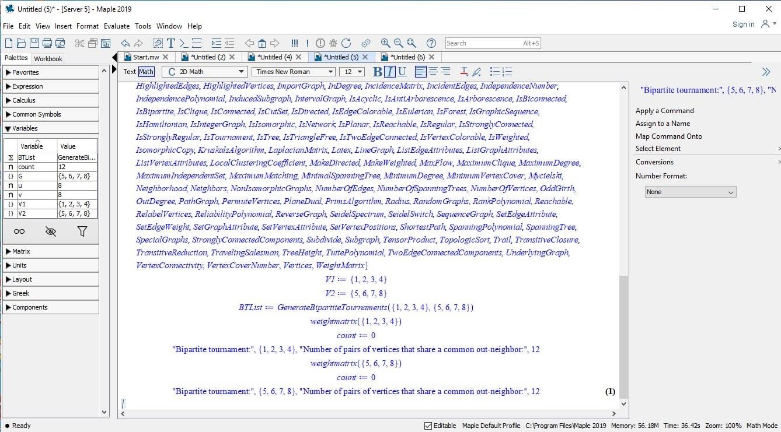Switch to the *Untitled (4) tab
The image size is (781, 432).
[274, 57]
